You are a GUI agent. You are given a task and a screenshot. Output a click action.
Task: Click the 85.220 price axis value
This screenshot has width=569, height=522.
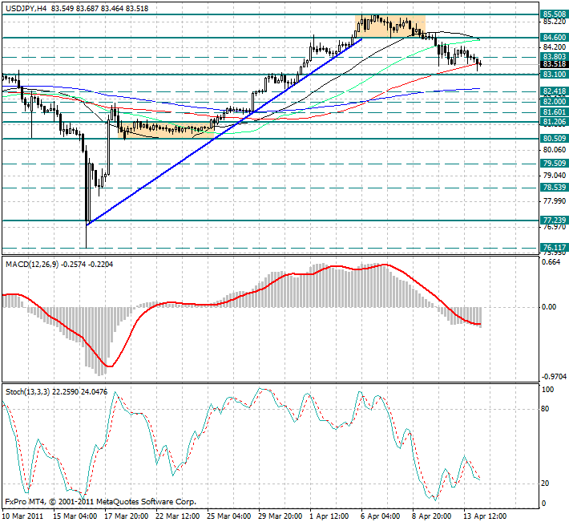point(554,22)
